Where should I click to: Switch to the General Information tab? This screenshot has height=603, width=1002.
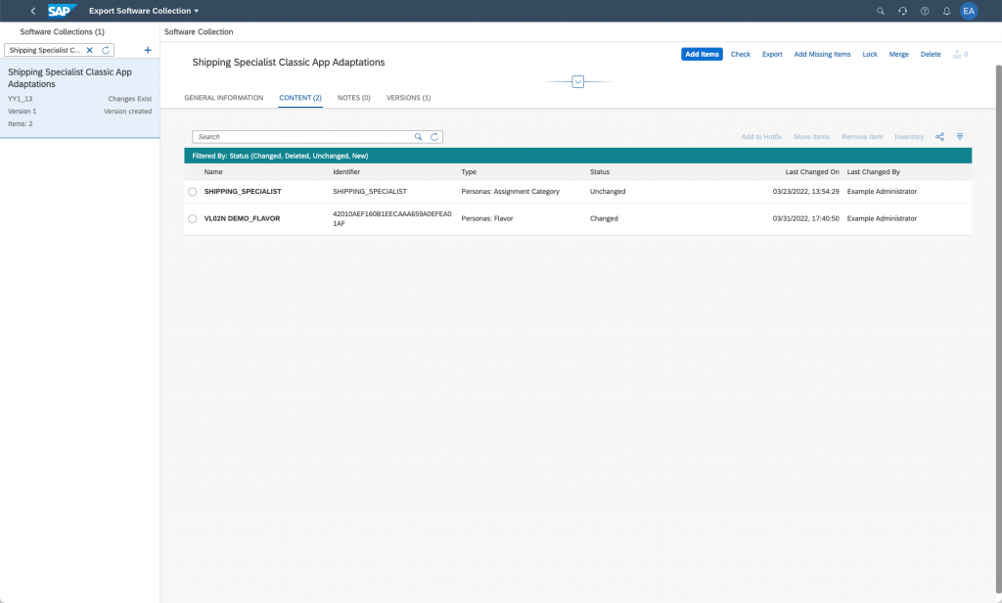224,98
